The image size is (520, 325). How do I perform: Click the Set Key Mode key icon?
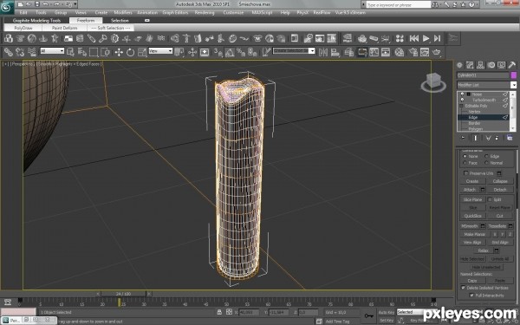[368, 315]
